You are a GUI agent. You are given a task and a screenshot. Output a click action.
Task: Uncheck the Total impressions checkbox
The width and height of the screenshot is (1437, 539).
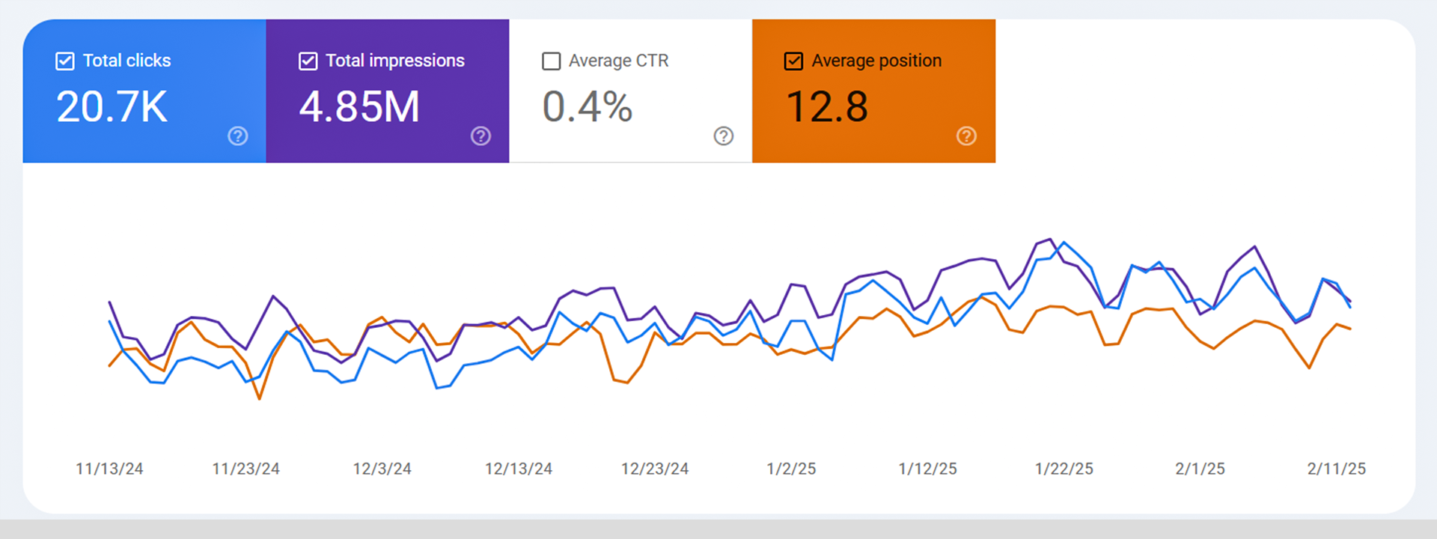click(x=308, y=61)
